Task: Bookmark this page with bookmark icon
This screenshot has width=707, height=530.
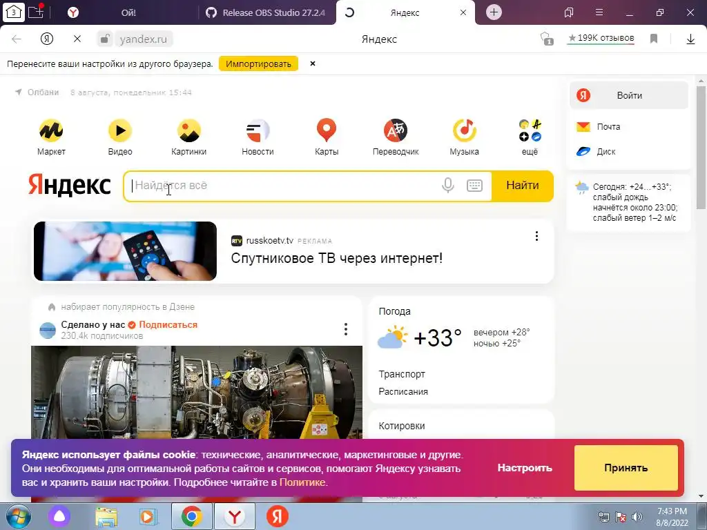Action: pyautogui.click(x=654, y=39)
